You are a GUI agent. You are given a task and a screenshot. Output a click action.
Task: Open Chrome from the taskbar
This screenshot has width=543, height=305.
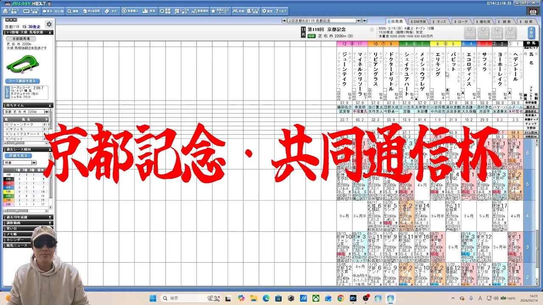click(x=340, y=298)
